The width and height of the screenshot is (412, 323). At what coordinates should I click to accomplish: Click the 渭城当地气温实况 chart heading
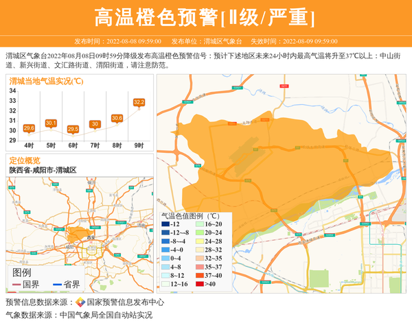click(47, 82)
